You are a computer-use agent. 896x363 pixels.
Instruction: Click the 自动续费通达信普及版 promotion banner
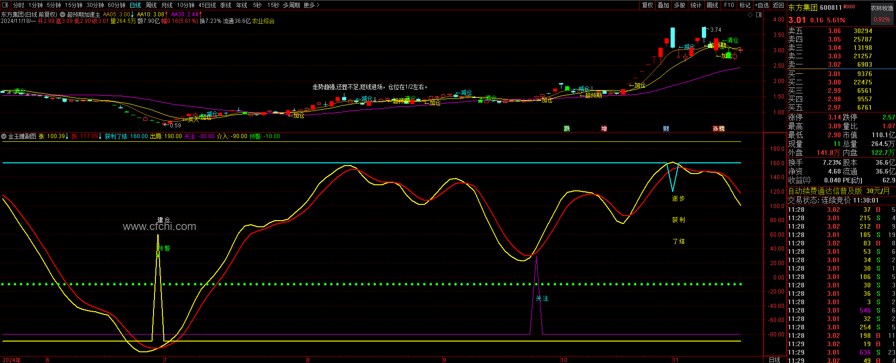pyautogui.click(x=839, y=191)
